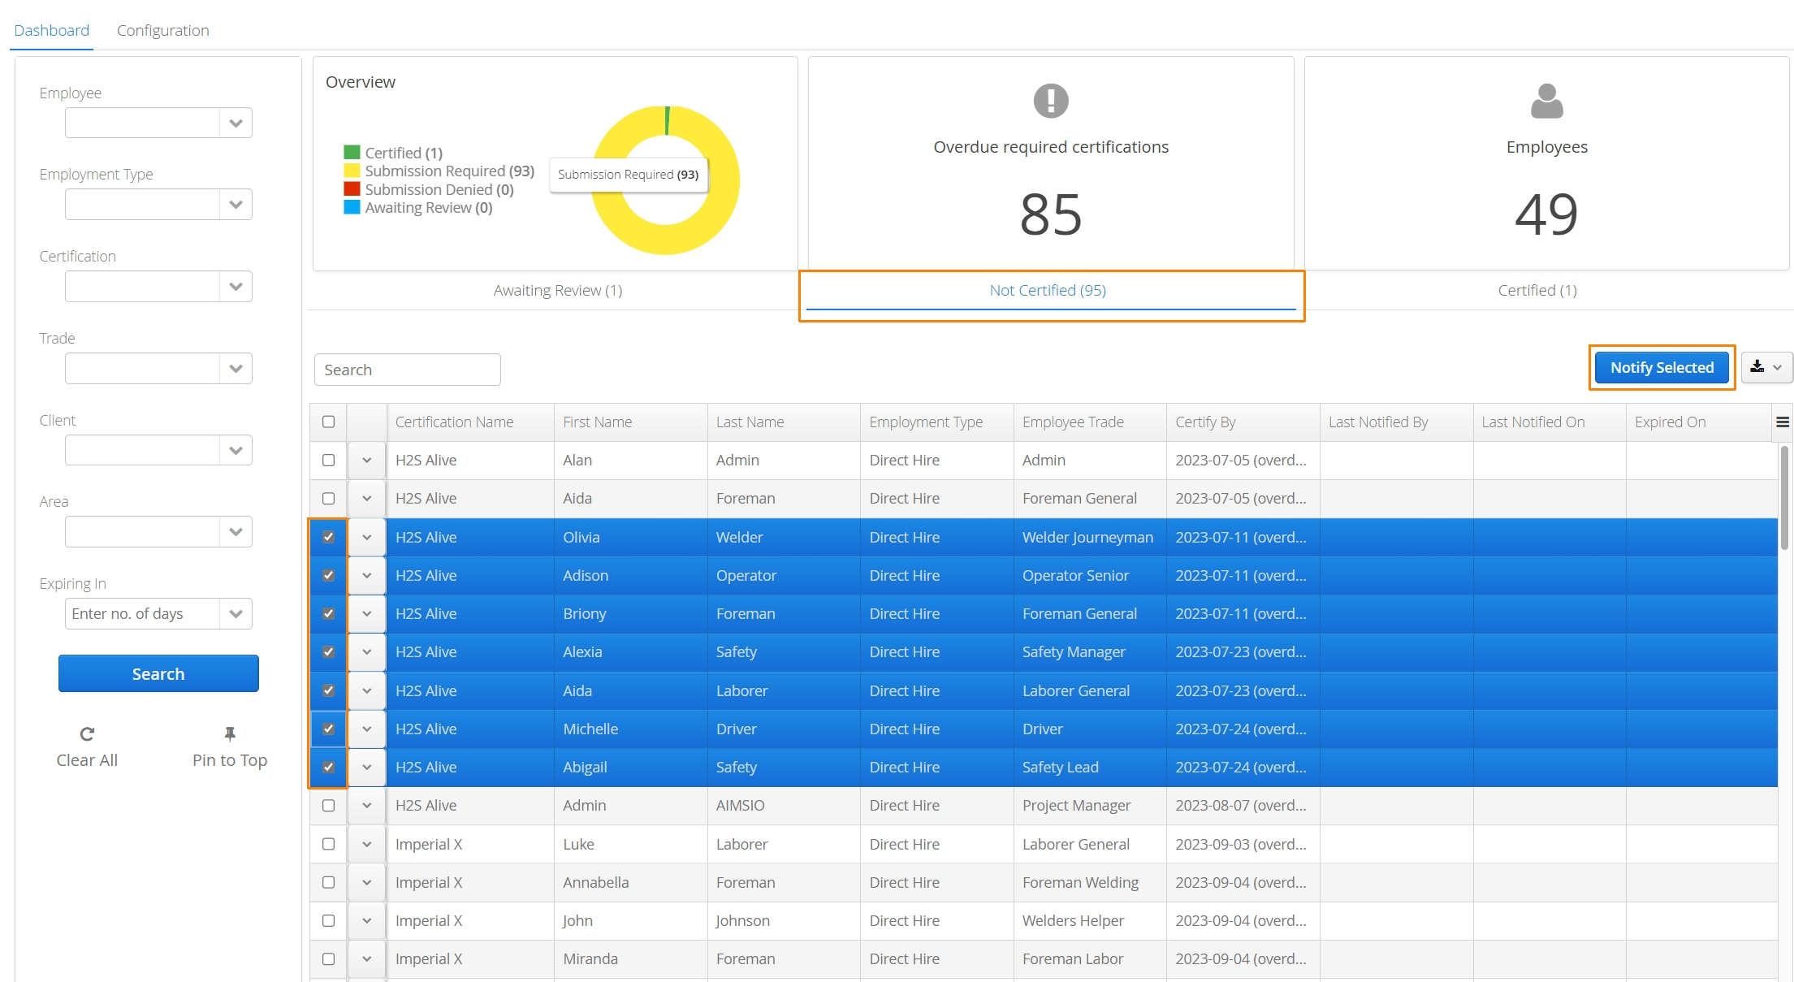Screen dimensions: 1794x982
Task: Click the red Submission Denied legend swatch
Action: pyautogui.click(x=352, y=189)
